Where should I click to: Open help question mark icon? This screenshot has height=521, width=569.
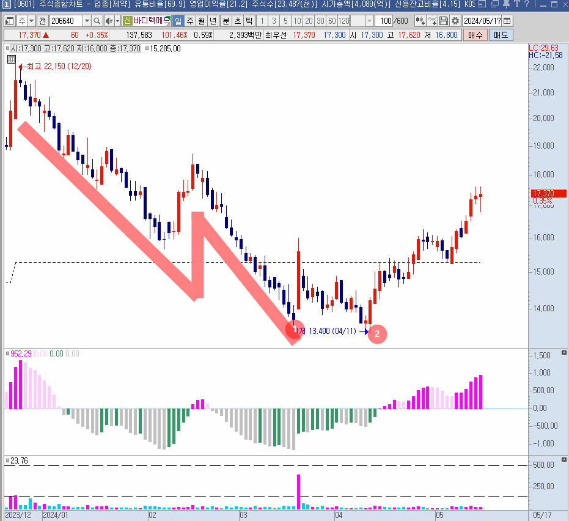click(x=527, y=4)
